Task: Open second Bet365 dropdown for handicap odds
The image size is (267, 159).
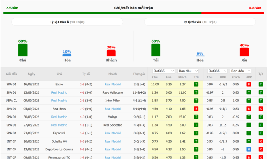Action: [217, 71]
